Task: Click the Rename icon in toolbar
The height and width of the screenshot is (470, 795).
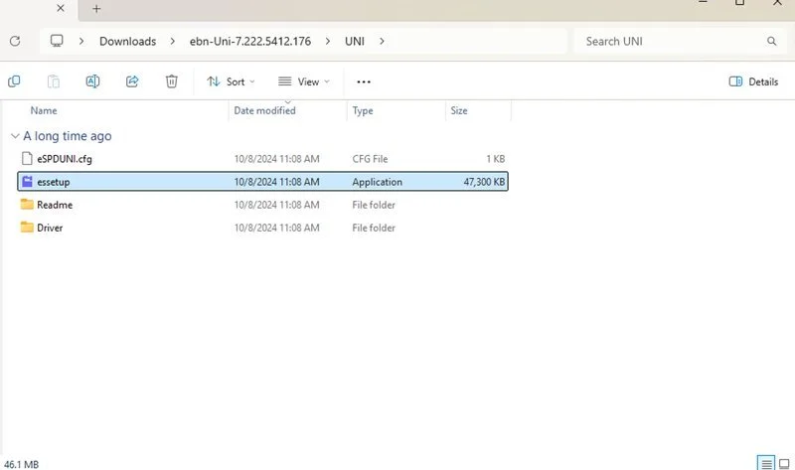Action: point(92,81)
